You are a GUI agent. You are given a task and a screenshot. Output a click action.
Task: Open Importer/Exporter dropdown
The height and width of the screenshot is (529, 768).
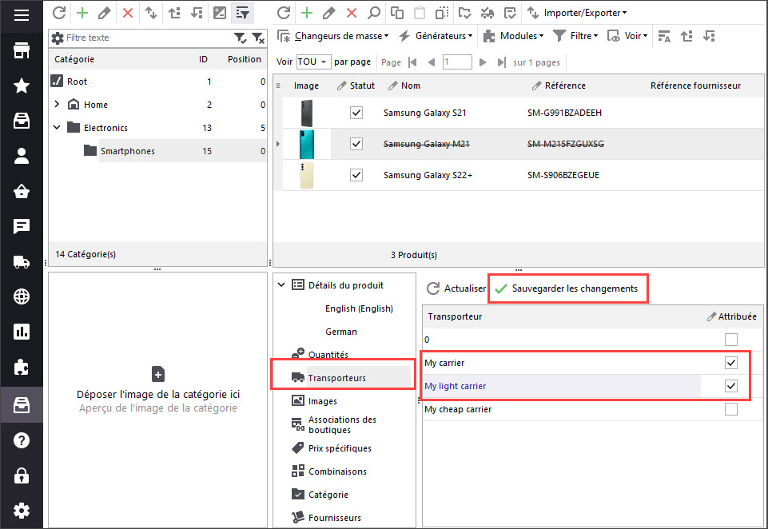(576, 13)
